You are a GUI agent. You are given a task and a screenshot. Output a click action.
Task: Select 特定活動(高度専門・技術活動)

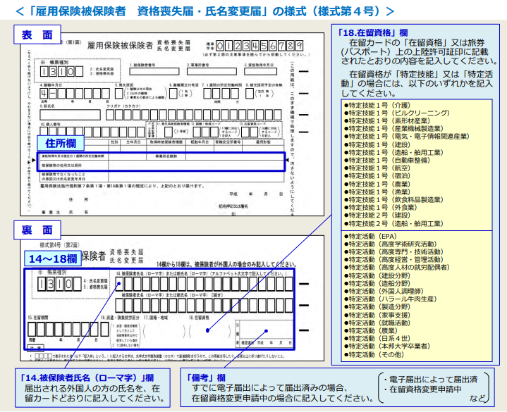click(393, 251)
